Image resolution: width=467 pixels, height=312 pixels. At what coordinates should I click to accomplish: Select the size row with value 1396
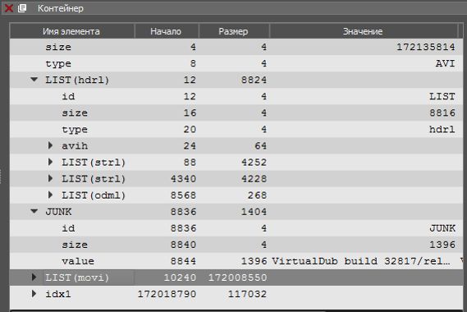point(236,245)
